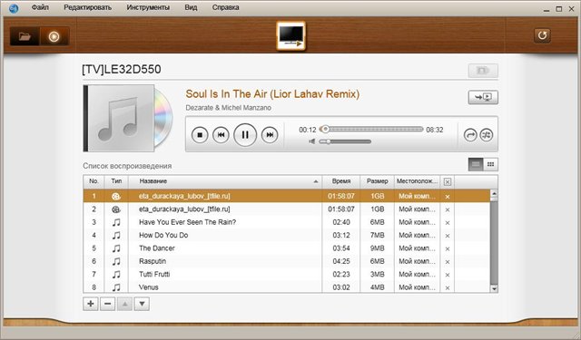Select the TV device icon
Viewport: 581px width, 340px height.
[x=290, y=36]
